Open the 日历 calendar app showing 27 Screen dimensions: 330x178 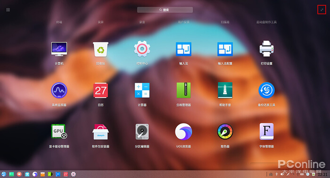point(100,90)
